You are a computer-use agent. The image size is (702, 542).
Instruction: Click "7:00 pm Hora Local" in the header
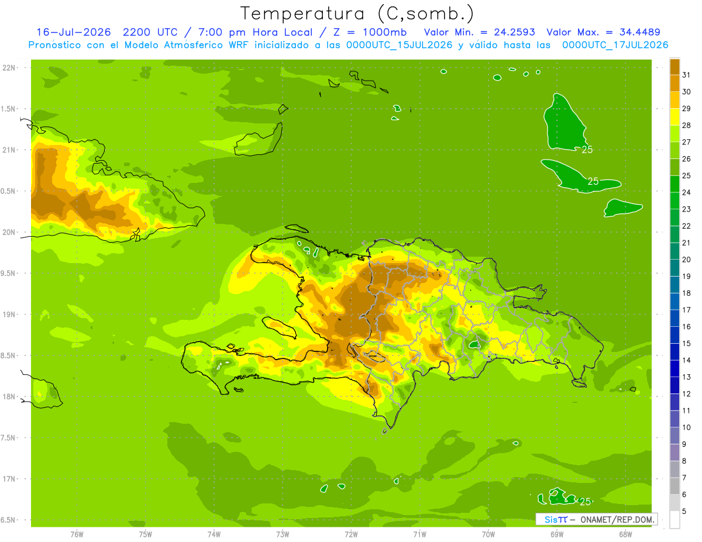[x=254, y=32]
